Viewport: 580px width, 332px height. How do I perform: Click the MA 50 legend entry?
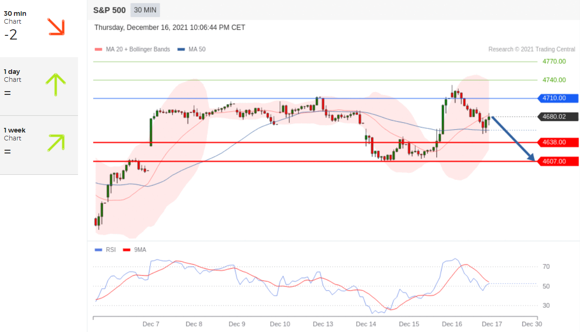(x=191, y=49)
